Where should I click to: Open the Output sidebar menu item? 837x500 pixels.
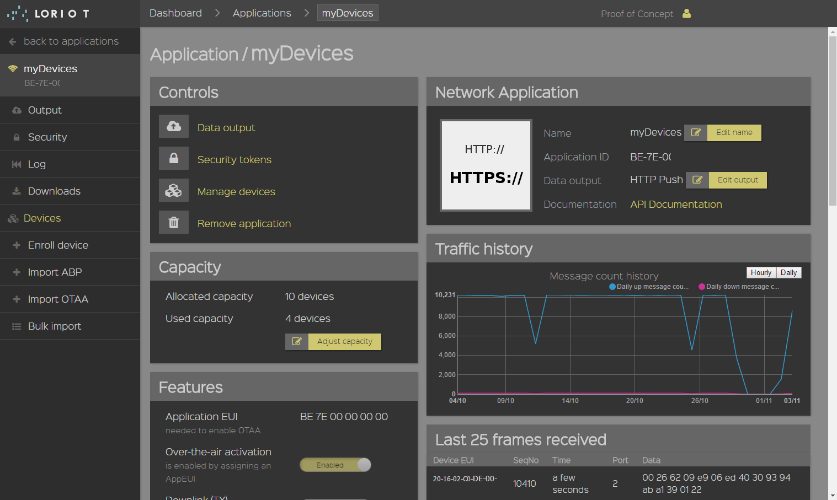click(x=70, y=110)
